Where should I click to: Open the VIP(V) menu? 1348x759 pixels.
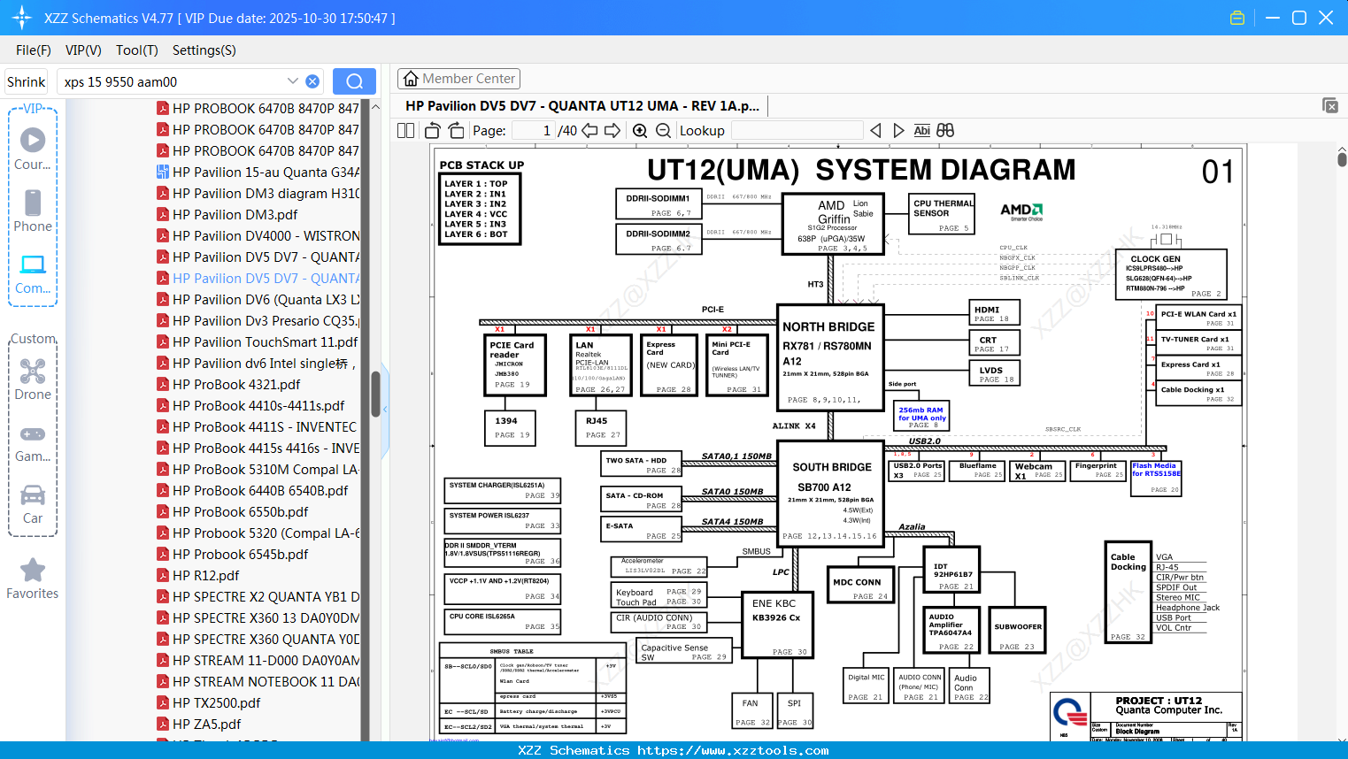click(83, 50)
